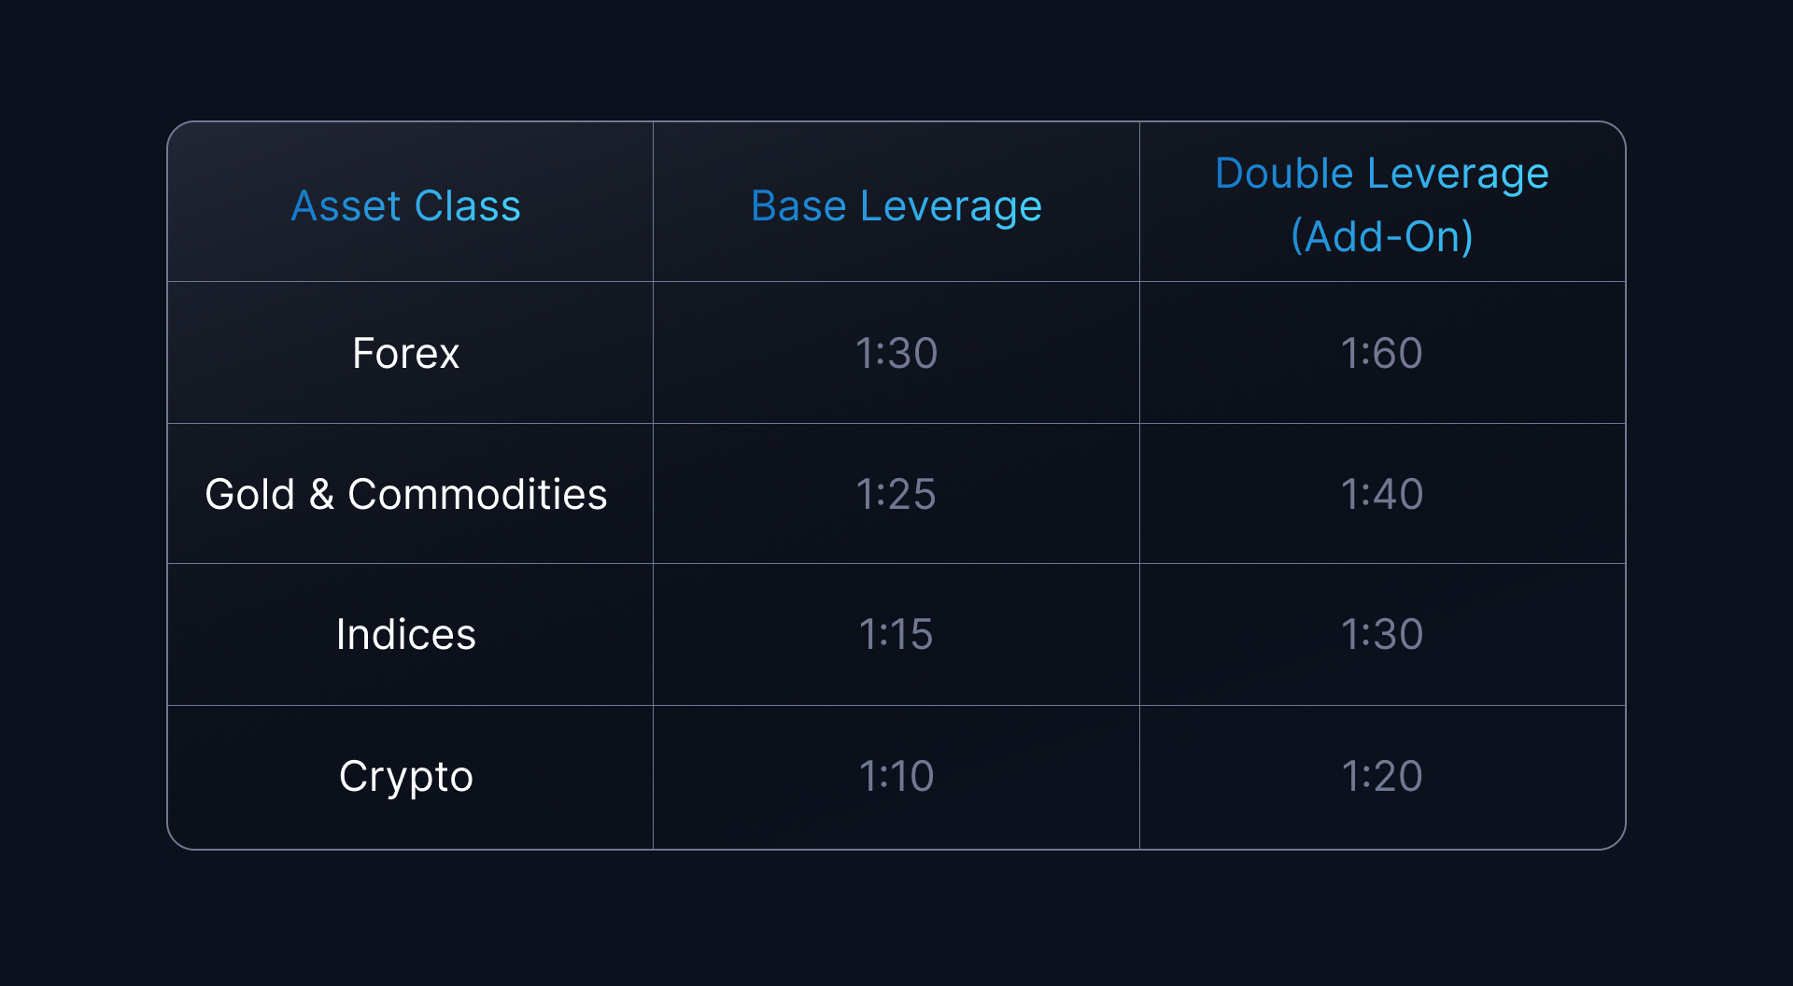The image size is (1793, 986).
Task: Select the Crypto row label
Action: click(406, 777)
